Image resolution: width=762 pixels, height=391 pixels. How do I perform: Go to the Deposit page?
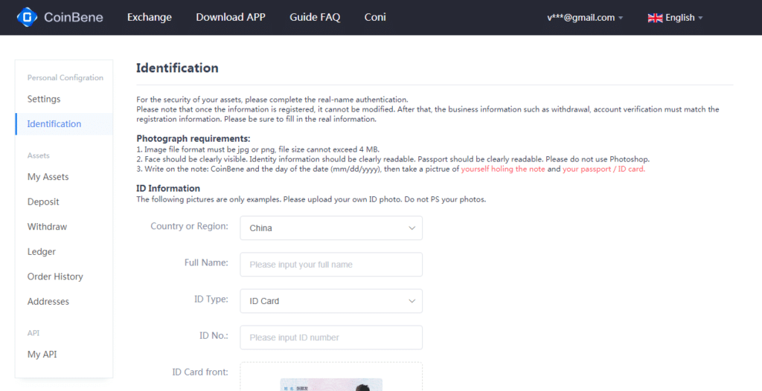pyautogui.click(x=43, y=202)
